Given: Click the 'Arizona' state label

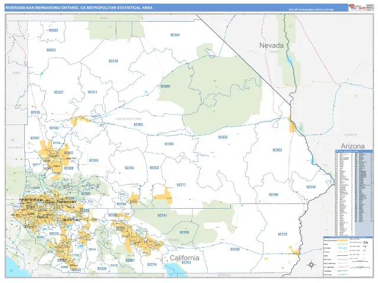Looking at the screenshot, I should pos(353,146).
